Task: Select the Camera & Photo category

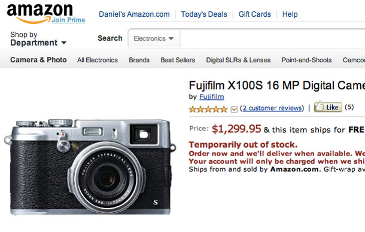Action: pyautogui.click(x=38, y=60)
